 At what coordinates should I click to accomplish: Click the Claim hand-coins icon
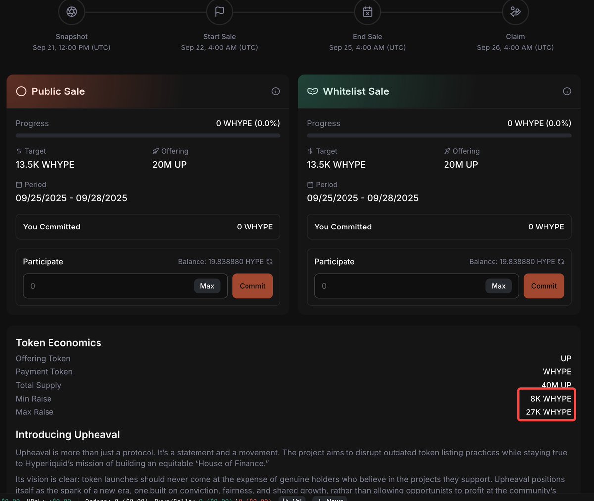coord(515,12)
